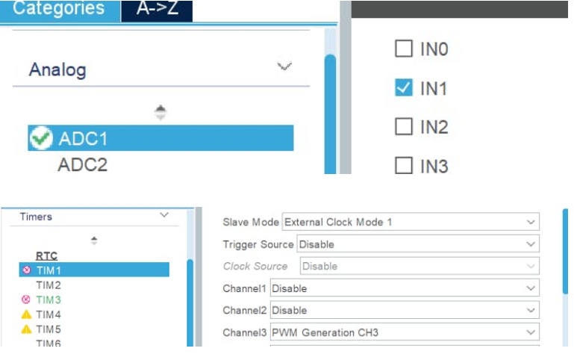Switch to the Categories tab
Screen dimensions: 577x363
coord(58,9)
